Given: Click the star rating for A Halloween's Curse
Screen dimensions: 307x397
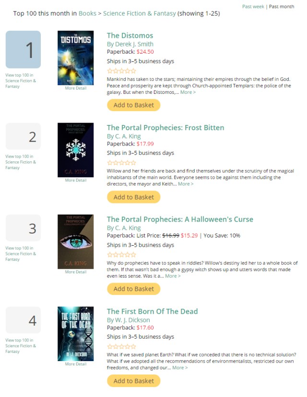Looking at the screenshot, I should [121, 255].
